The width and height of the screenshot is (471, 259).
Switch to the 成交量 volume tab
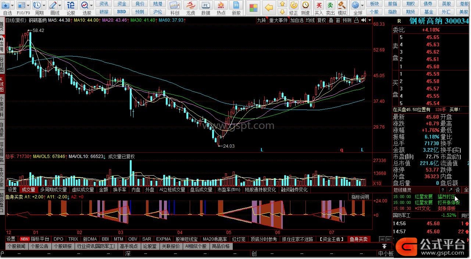point(28,190)
